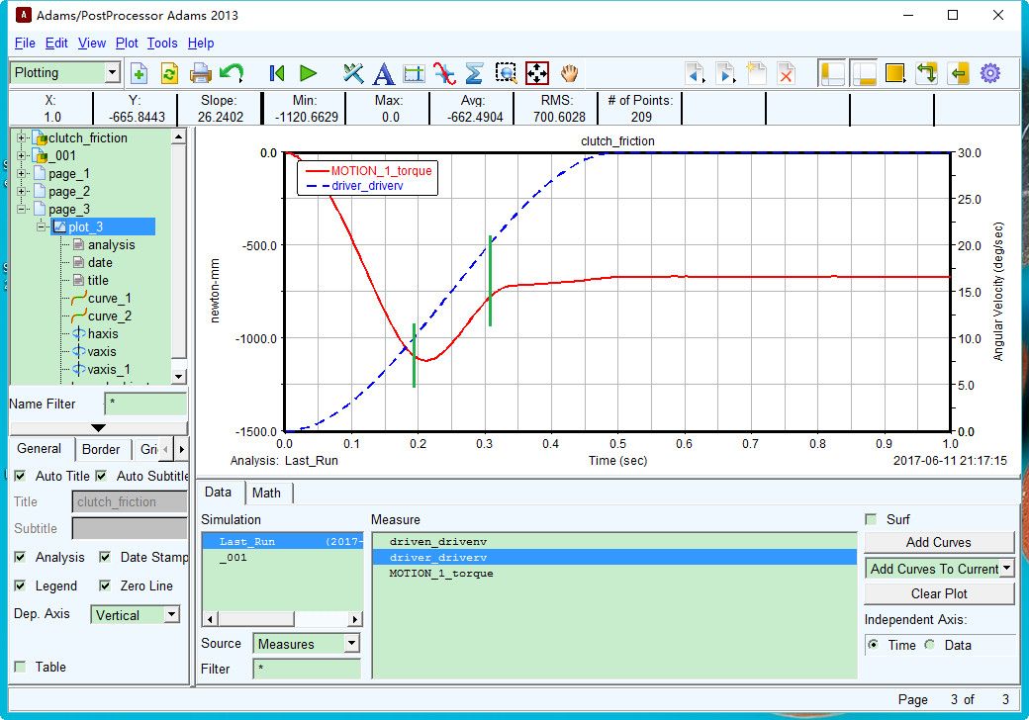Go to next page icon
Screen dimensions: 1029x720
[x=725, y=73]
